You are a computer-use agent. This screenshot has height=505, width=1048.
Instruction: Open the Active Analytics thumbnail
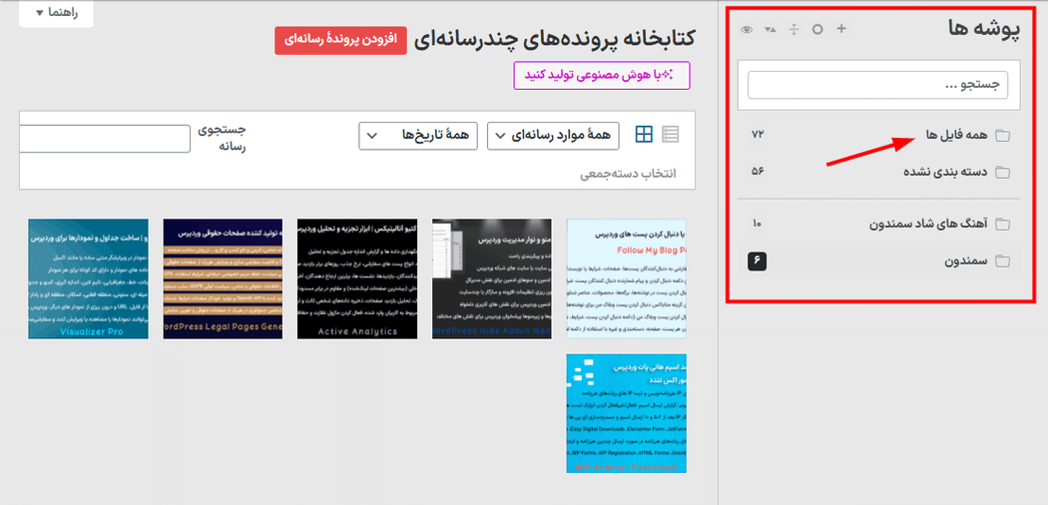click(x=357, y=278)
